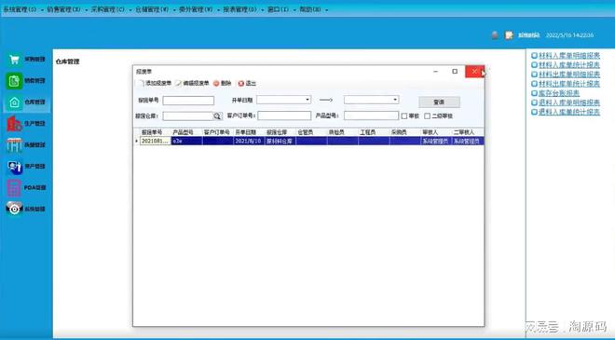The height and width of the screenshot is (340, 615).
Task: Open the 系统管理 menu in the menu bar
Action: [x=20, y=9]
